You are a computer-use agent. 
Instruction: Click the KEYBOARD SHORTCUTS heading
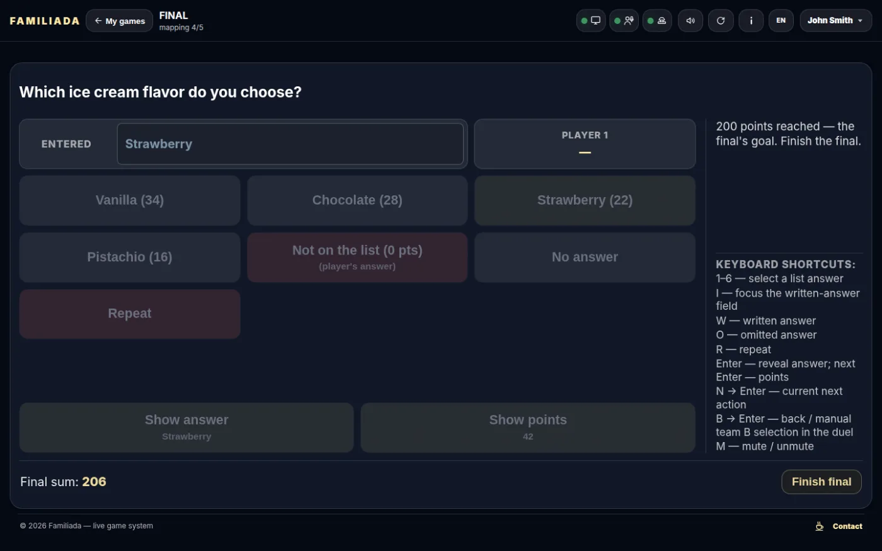pyautogui.click(x=786, y=264)
